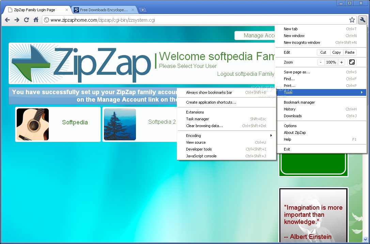Click the scroll down arrow of page scrollbar
This screenshot has height=244, width=370.
(365, 239)
